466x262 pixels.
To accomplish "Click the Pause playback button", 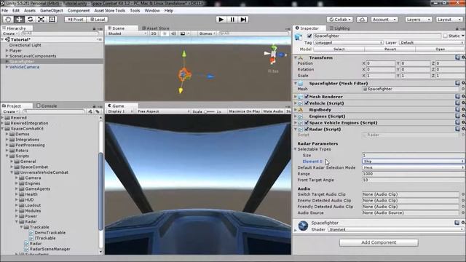I will 232,20.
